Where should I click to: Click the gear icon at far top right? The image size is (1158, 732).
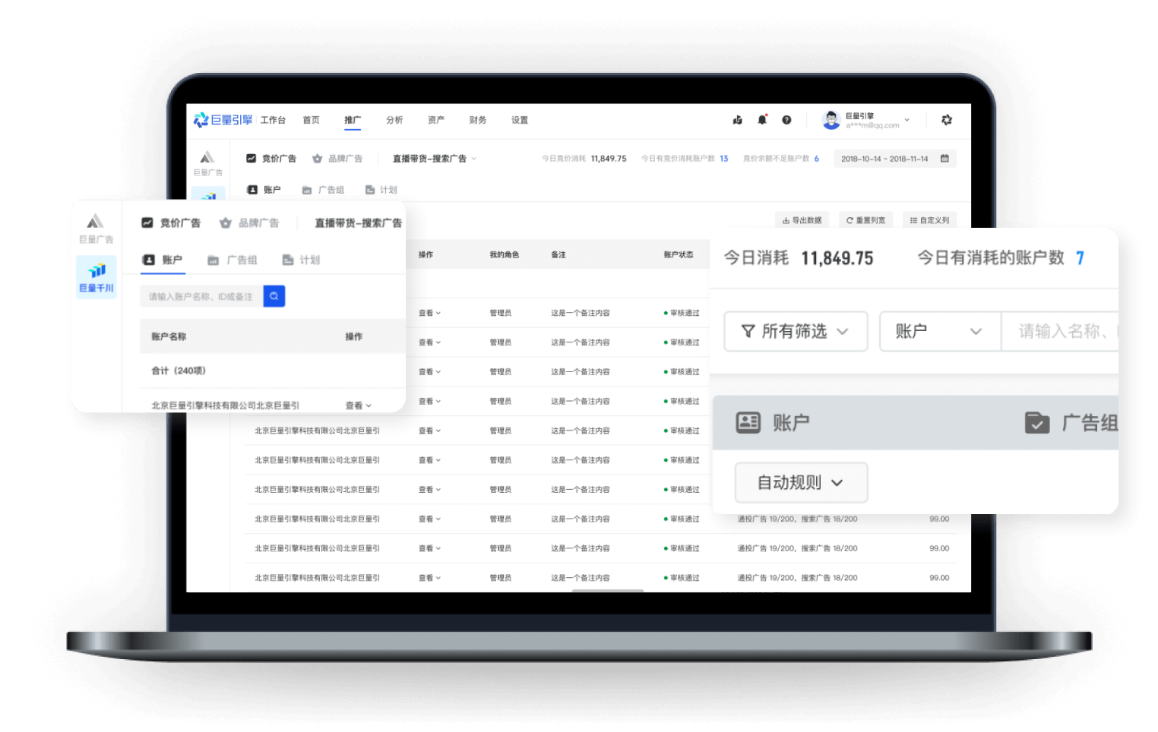pyautogui.click(x=947, y=120)
